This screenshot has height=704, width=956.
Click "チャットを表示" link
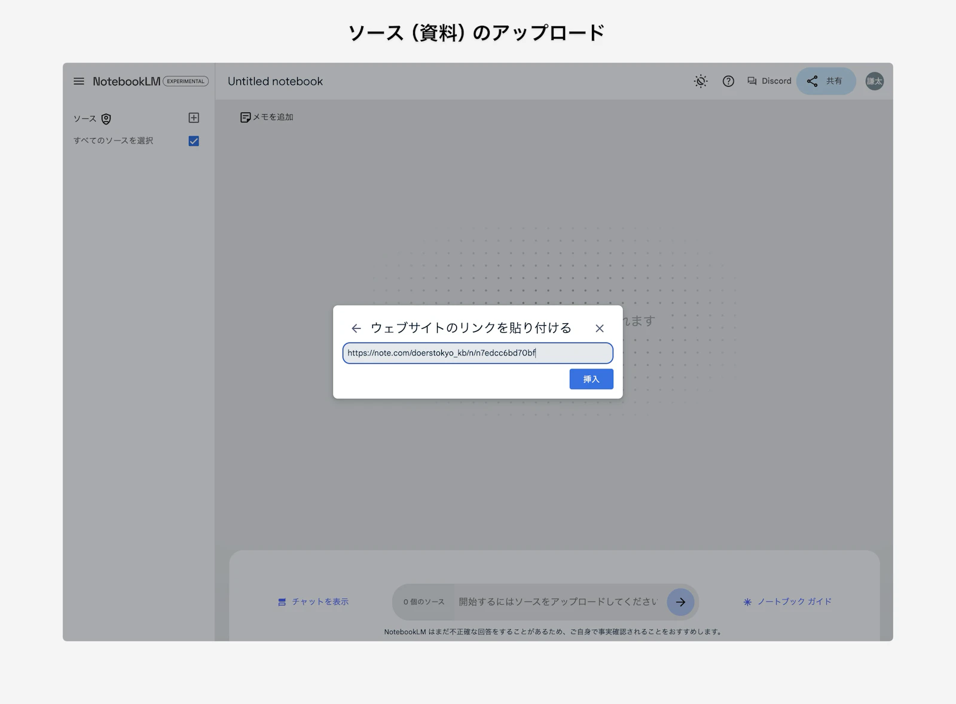click(313, 602)
